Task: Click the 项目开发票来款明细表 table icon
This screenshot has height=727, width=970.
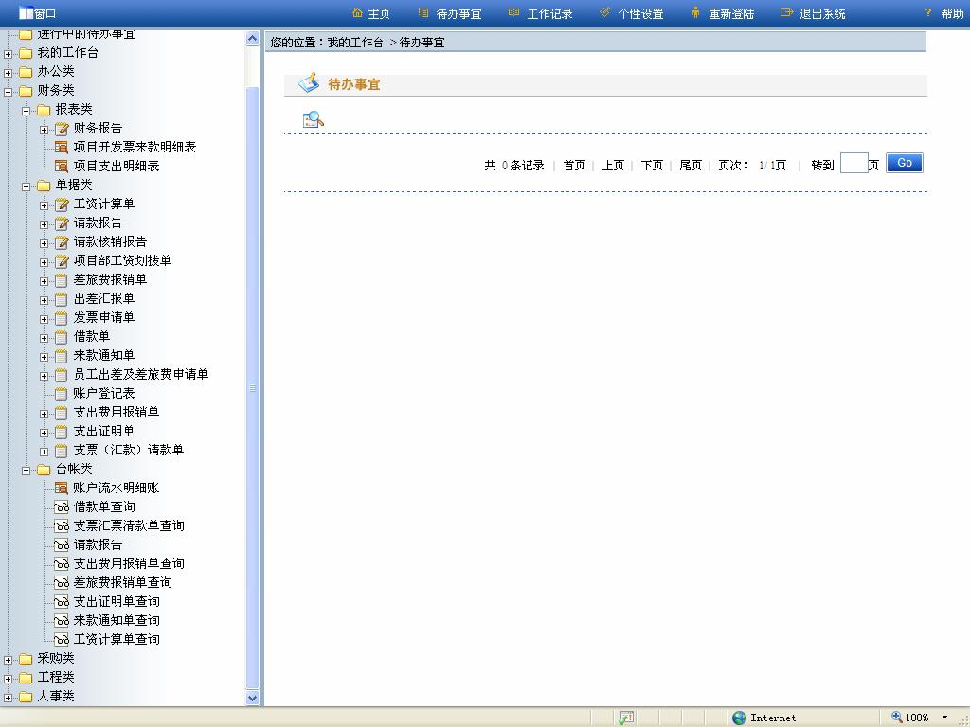Action: click(61, 147)
